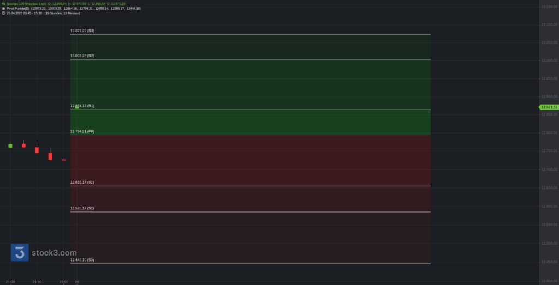Open the stock3.com watermark link
Viewport: 559px width, 285px height.
click(x=54, y=253)
